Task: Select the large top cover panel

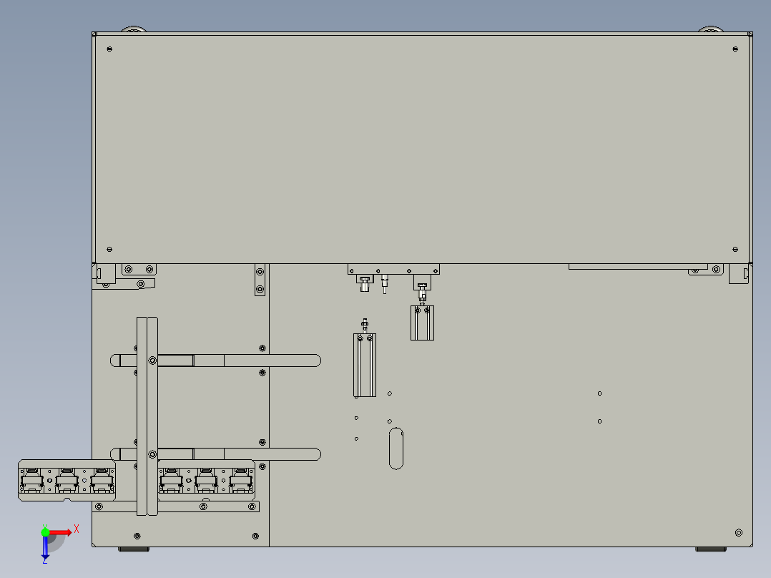Action: click(x=423, y=149)
